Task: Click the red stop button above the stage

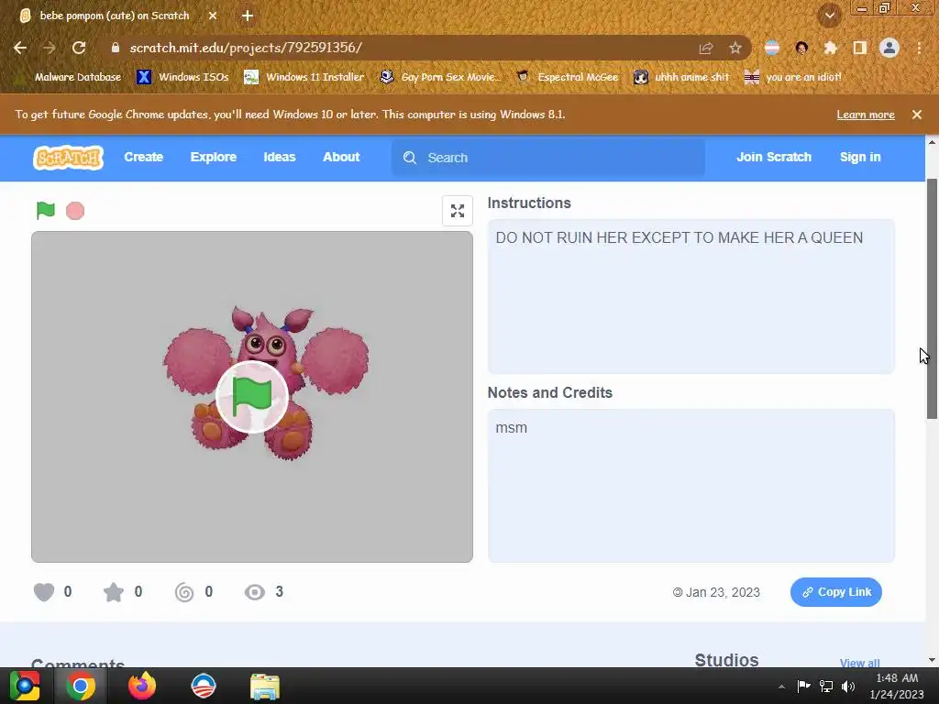Action: [75, 211]
